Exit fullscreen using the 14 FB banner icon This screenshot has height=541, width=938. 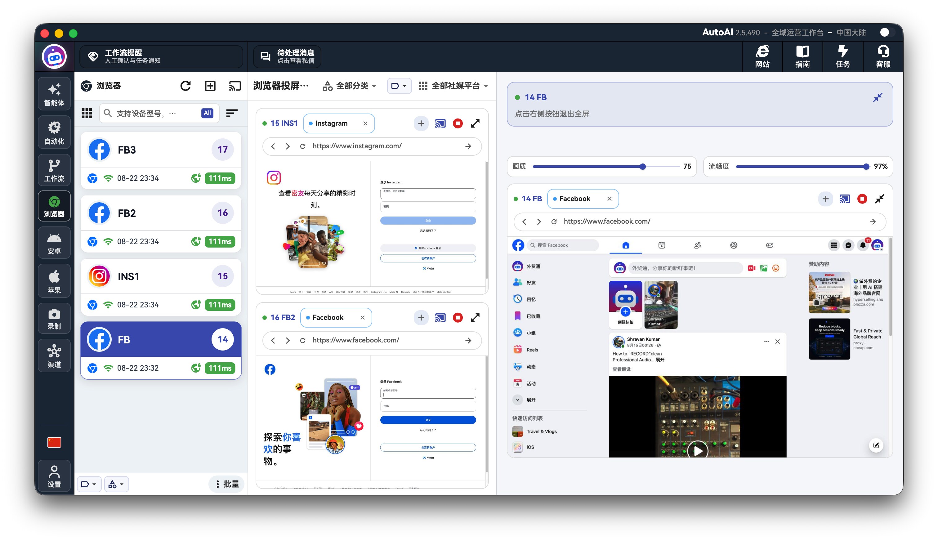pos(878,97)
